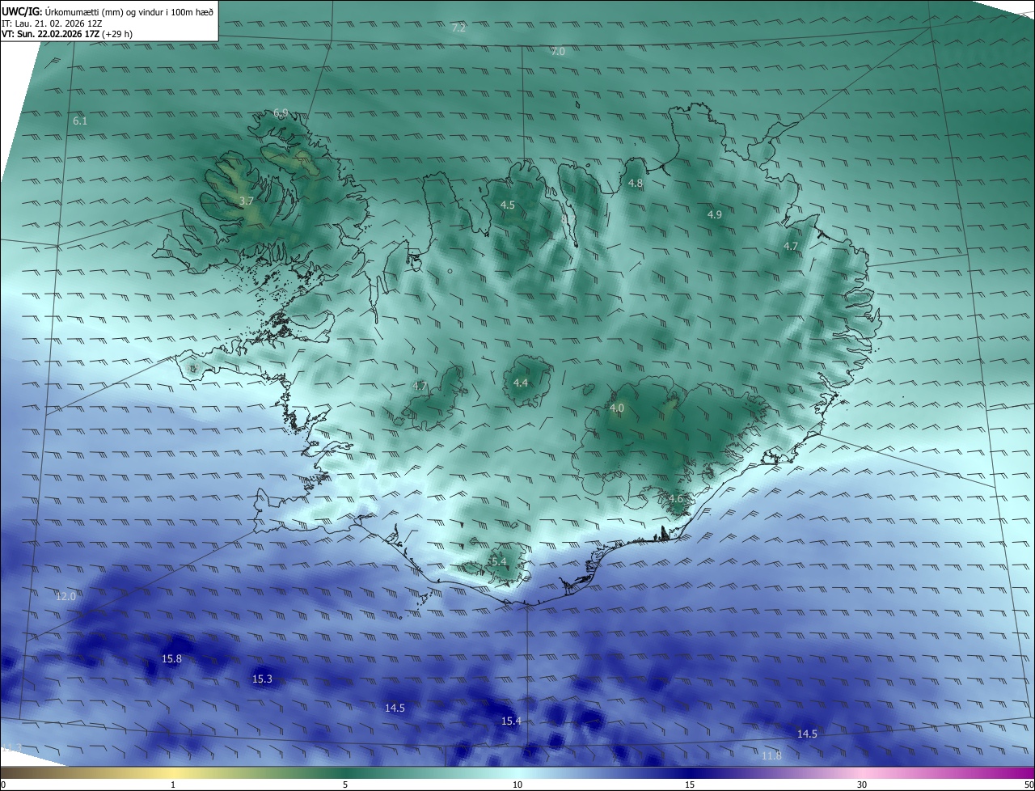Select the 15.3 value label offshore
1035x791 pixels.
pyautogui.click(x=262, y=679)
